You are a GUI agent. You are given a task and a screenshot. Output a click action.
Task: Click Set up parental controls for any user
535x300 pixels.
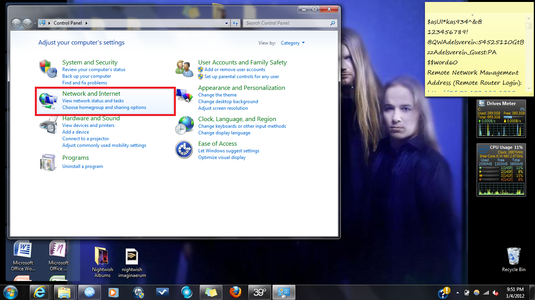242,77
